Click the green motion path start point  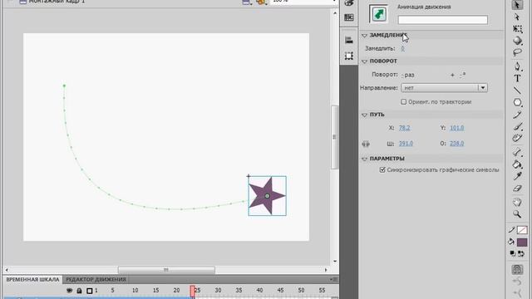click(64, 86)
